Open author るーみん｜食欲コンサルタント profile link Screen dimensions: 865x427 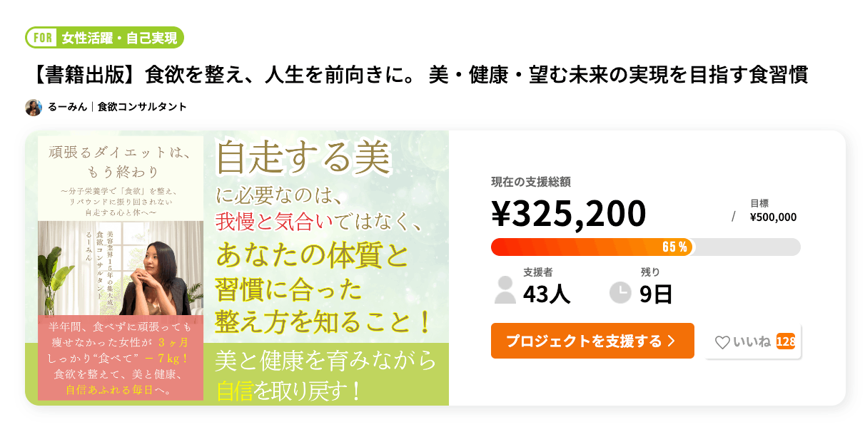[118, 107]
